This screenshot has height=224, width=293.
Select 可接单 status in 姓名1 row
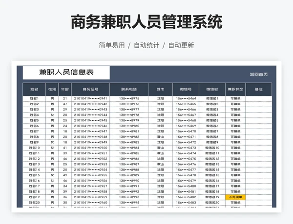(x=235, y=98)
